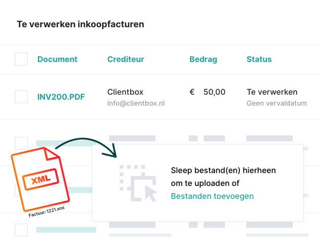Click the drag-and-drop upload icon
This screenshot has height=241, width=322.
(138, 183)
